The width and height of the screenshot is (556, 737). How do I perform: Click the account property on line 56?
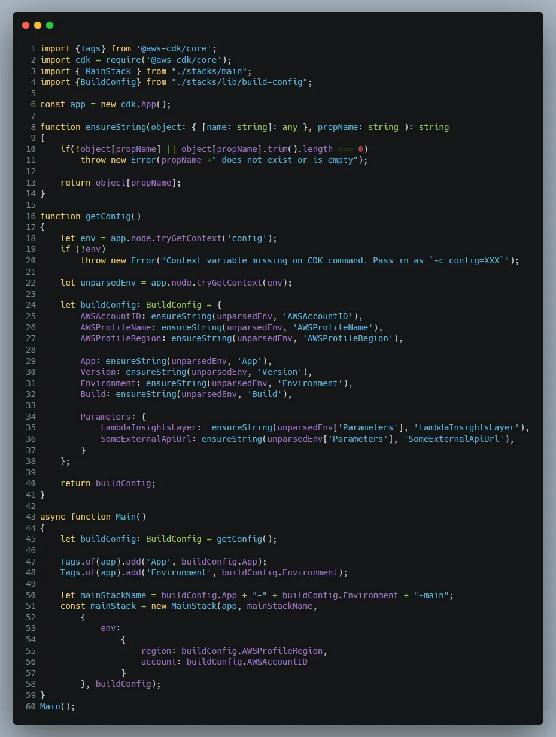pyautogui.click(x=160, y=662)
